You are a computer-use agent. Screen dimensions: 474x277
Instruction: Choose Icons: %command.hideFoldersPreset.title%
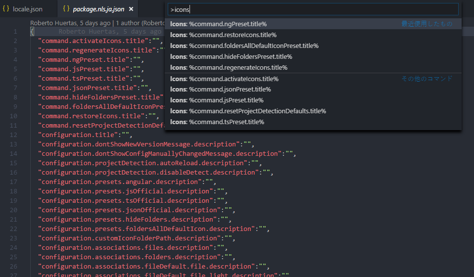pos(313,56)
